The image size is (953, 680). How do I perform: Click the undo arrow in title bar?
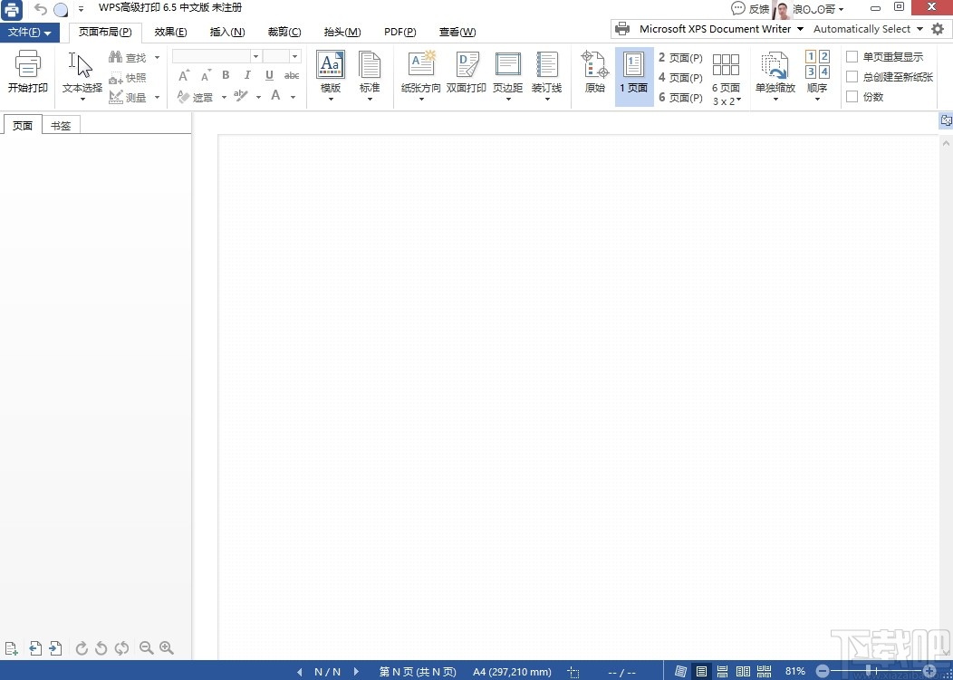[x=40, y=9]
